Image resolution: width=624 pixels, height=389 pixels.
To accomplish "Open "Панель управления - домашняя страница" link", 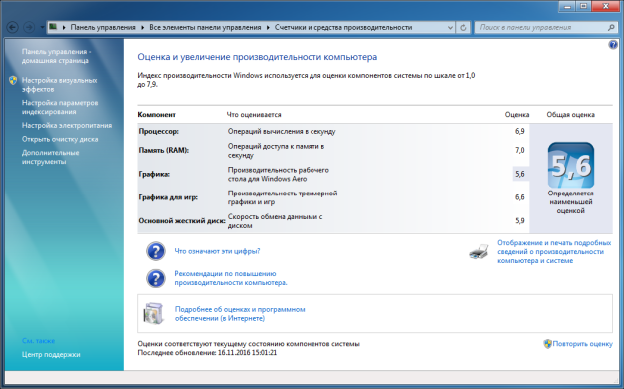I will pyautogui.click(x=57, y=56).
